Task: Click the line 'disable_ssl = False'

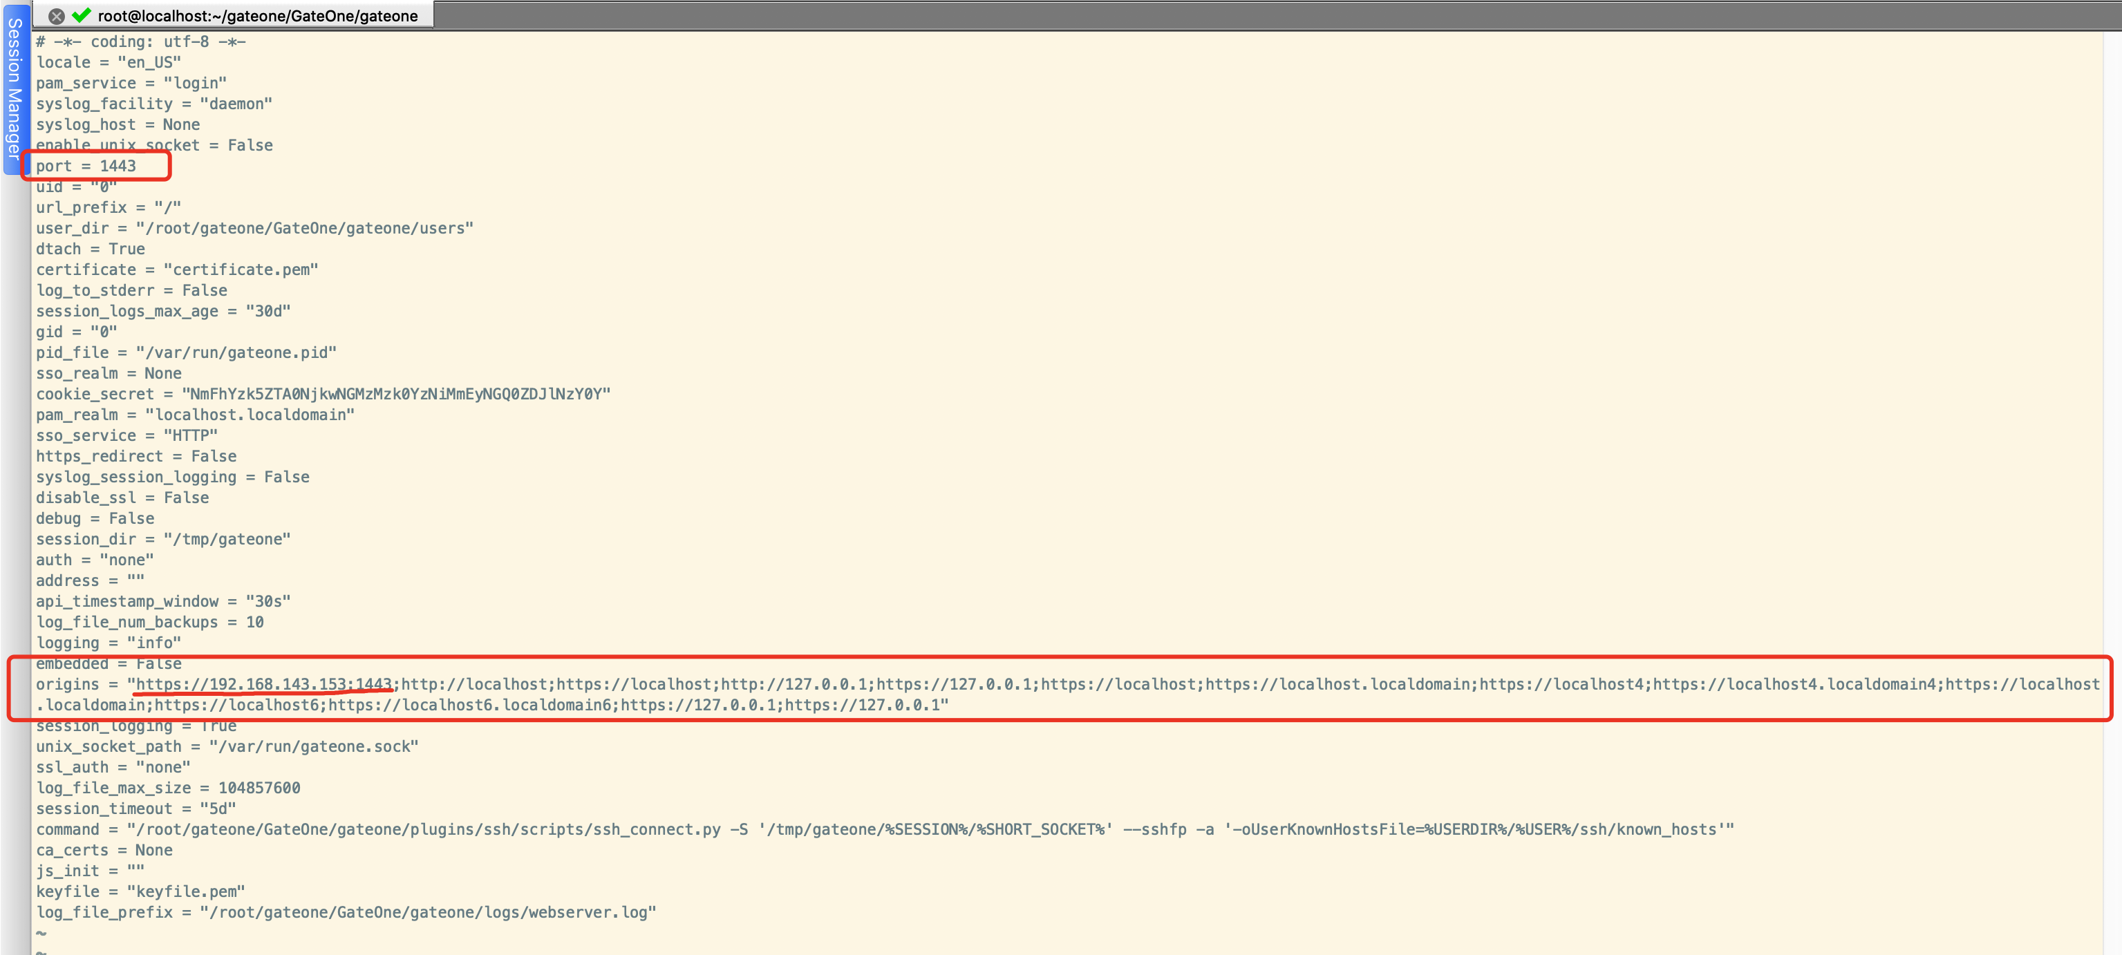Action: tap(123, 498)
